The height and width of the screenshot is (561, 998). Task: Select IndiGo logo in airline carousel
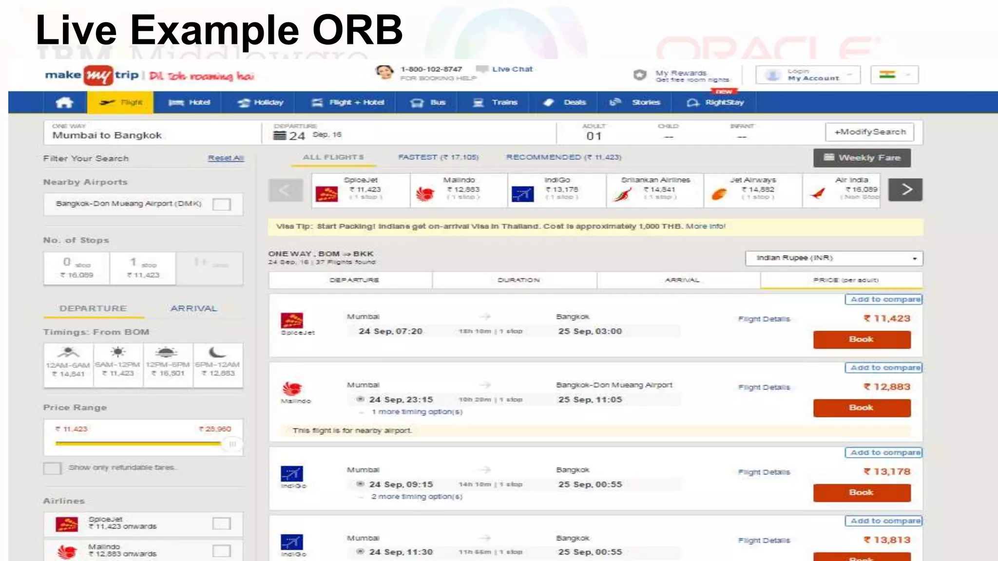tap(522, 194)
